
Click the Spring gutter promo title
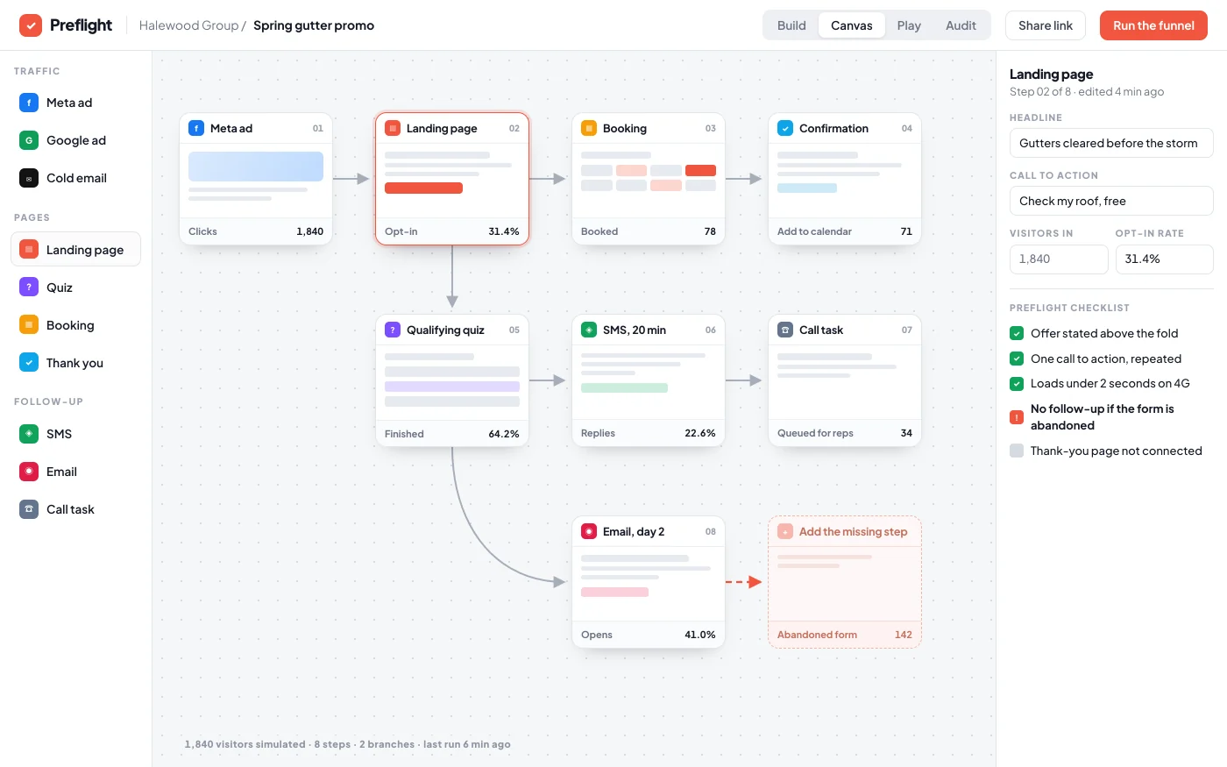(x=314, y=25)
